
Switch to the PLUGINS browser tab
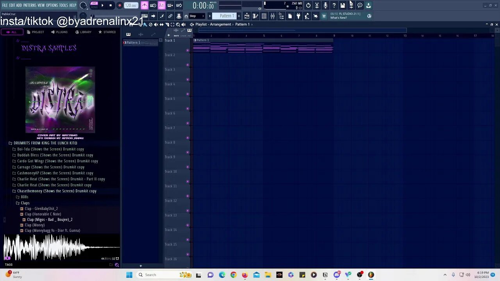click(x=59, y=32)
